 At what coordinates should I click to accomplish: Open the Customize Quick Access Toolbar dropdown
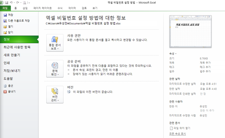click(x=29, y=3)
